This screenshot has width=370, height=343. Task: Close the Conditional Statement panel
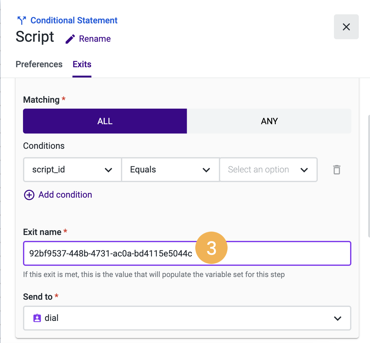346,27
